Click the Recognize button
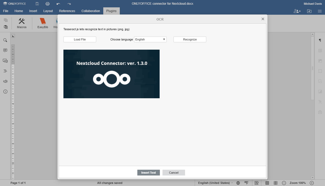 click(x=190, y=39)
